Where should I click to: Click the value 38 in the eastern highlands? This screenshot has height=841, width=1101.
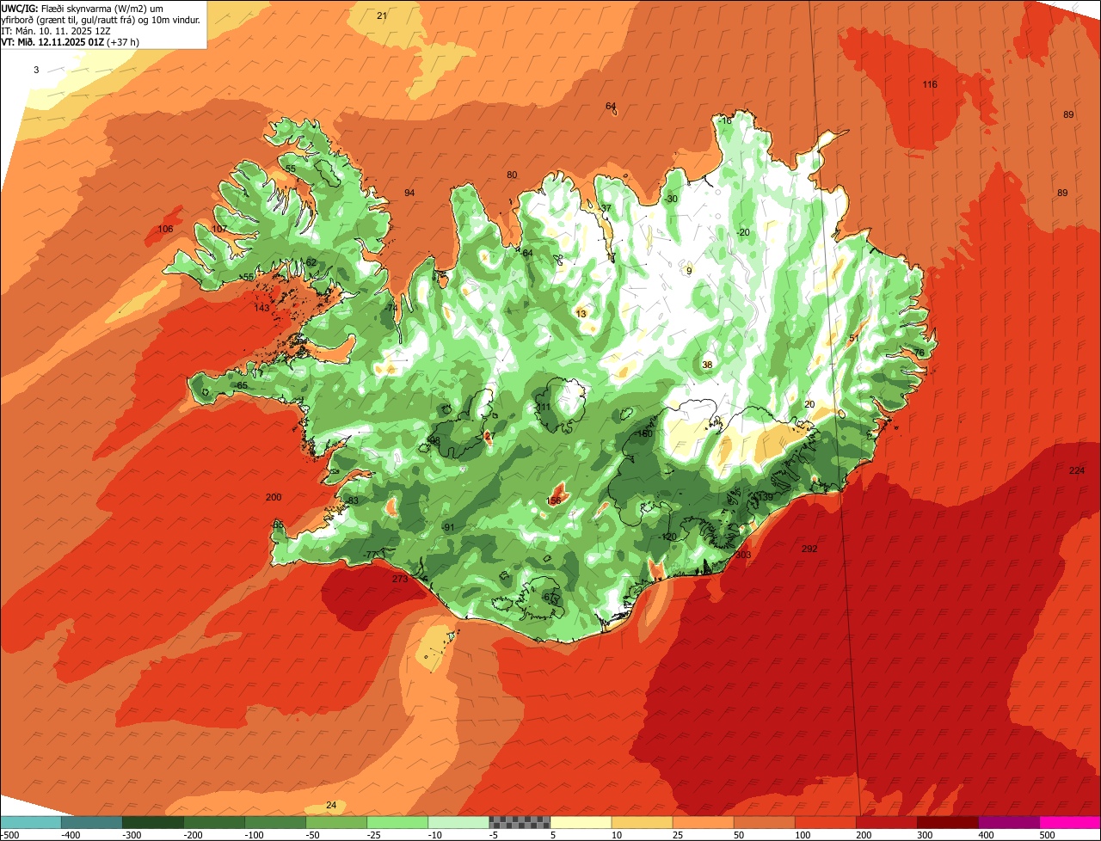707,365
